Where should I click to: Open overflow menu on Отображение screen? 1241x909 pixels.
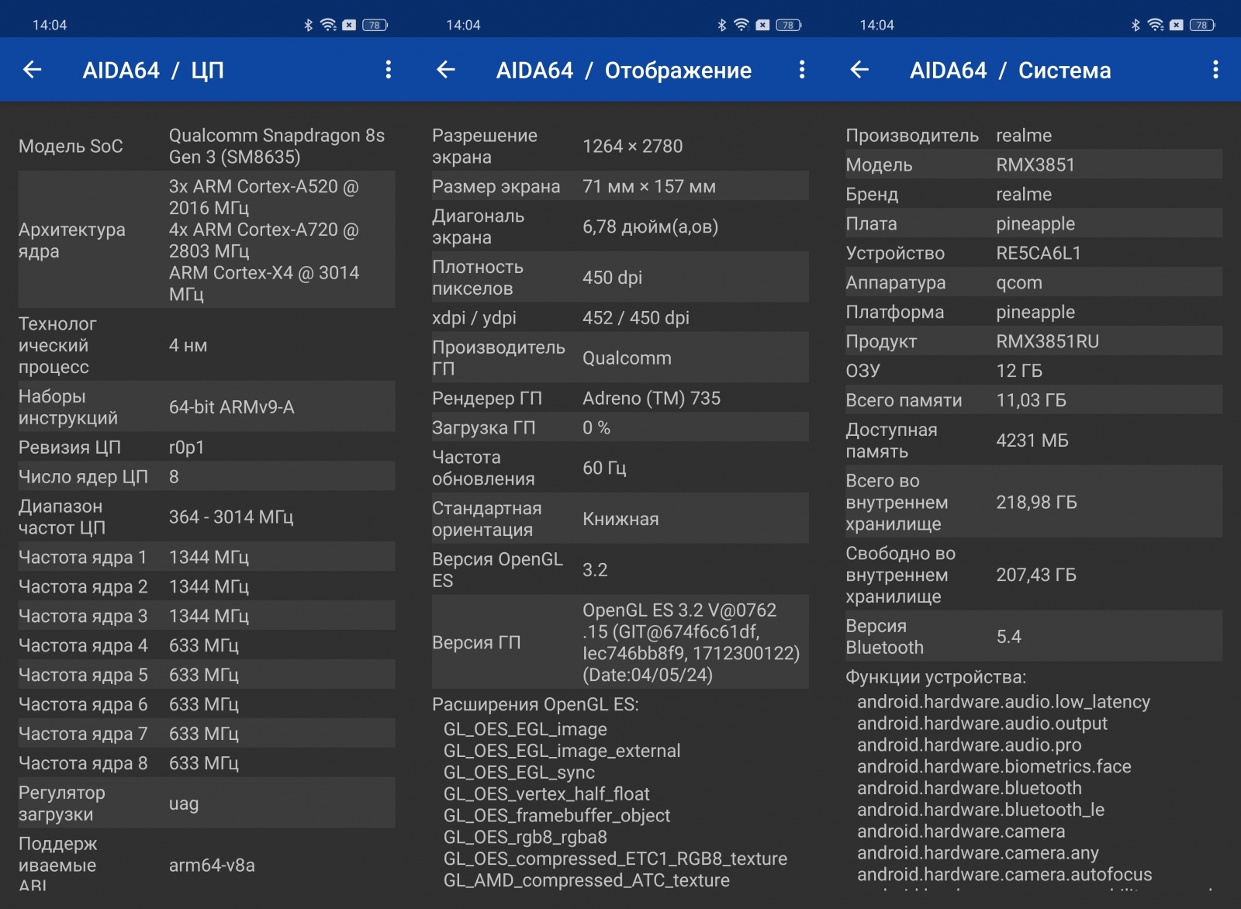(x=802, y=70)
